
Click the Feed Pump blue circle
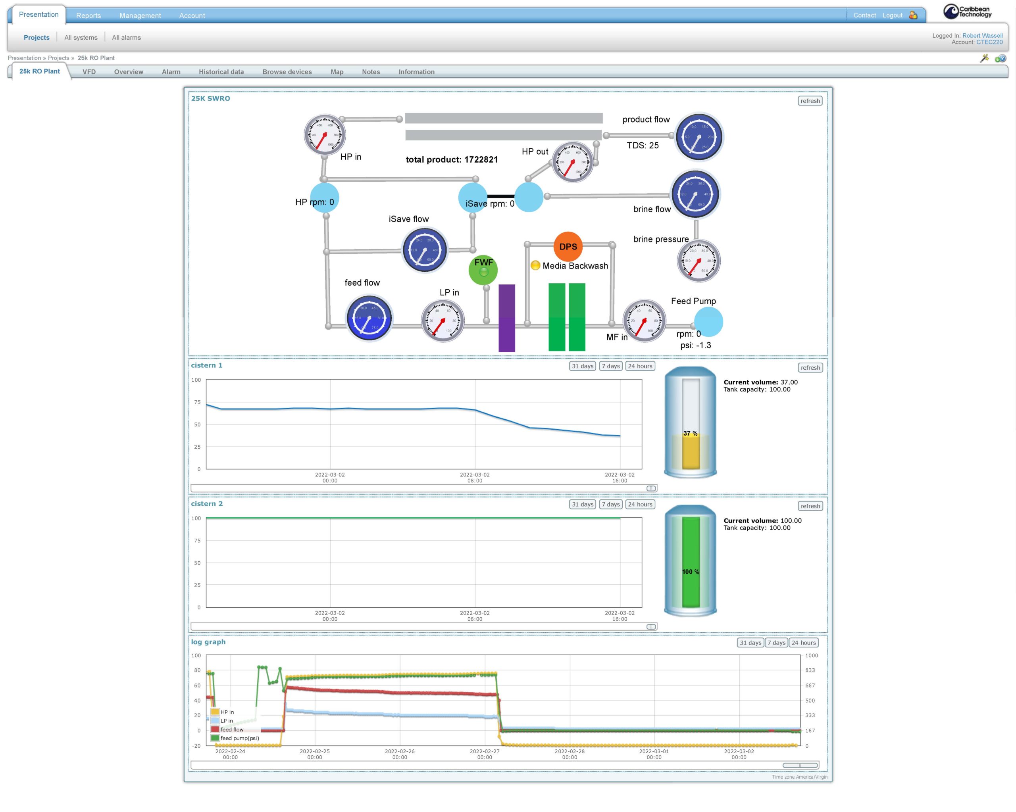tap(708, 322)
